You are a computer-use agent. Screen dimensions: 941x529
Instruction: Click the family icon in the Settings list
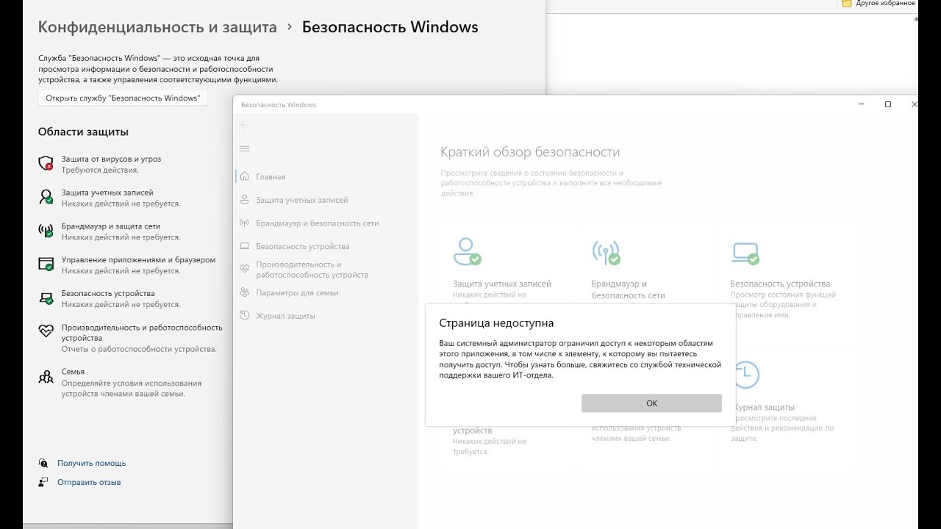pyautogui.click(x=46, y=377)
